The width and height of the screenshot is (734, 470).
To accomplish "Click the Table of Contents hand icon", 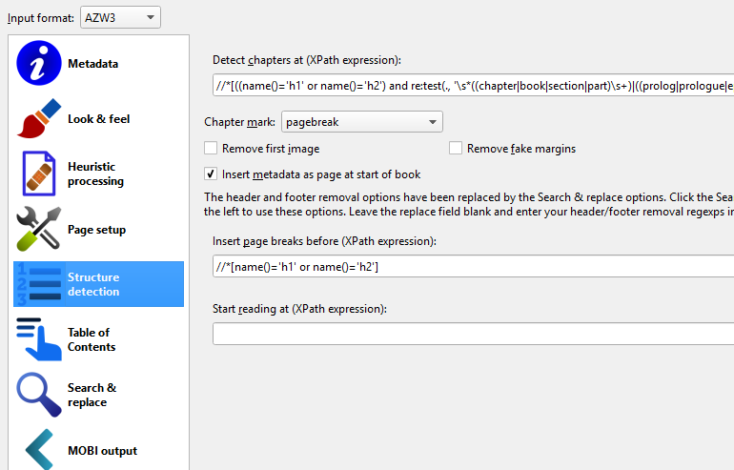I will (x=38, y=339).
